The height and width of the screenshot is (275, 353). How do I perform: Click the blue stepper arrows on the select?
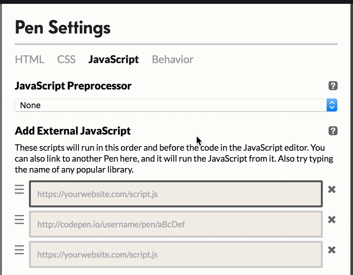coord(331,105)
